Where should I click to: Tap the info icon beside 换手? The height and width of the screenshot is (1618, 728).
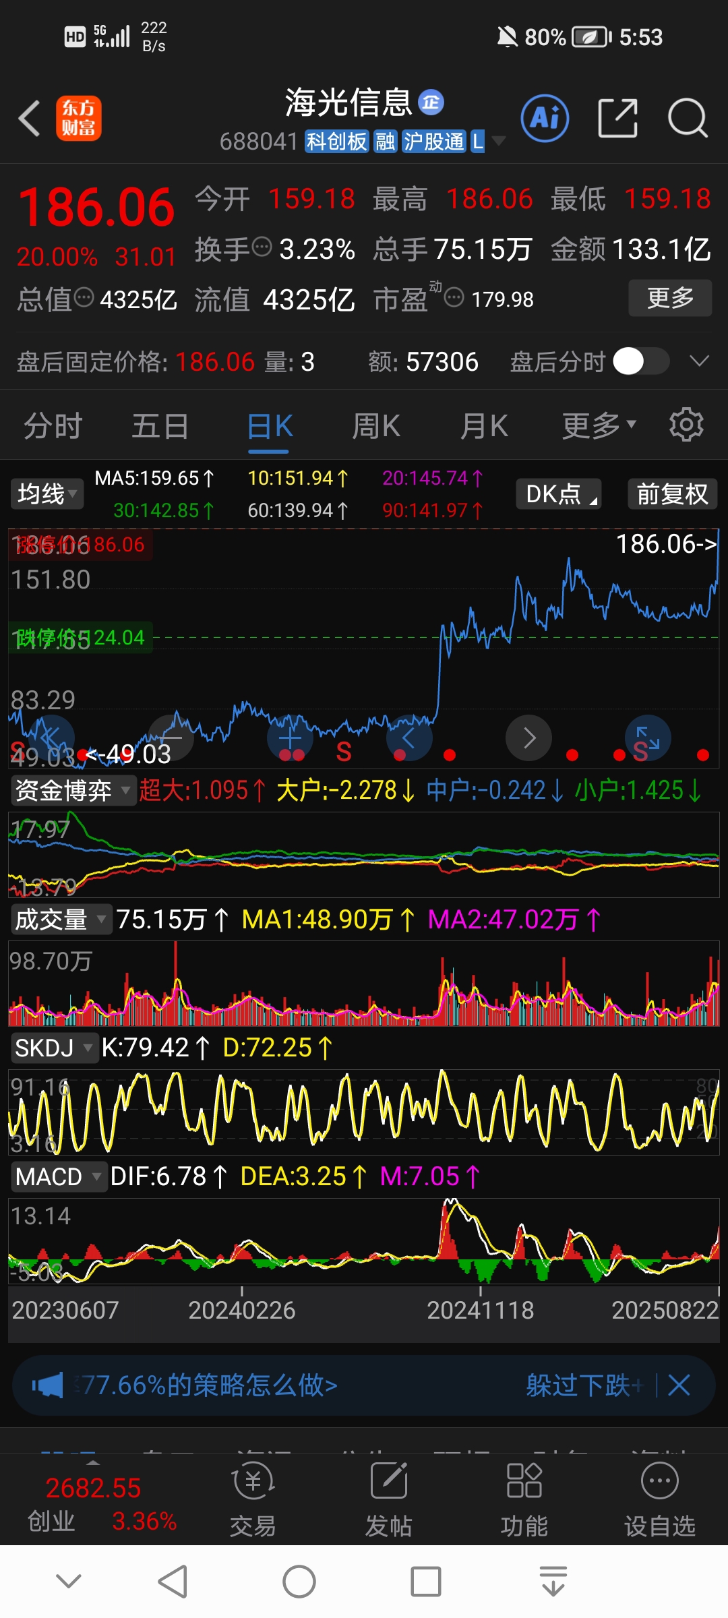(x=262, y=247)
